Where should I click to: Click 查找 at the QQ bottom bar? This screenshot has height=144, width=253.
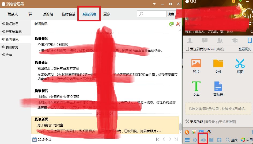(x=232, y=140)
